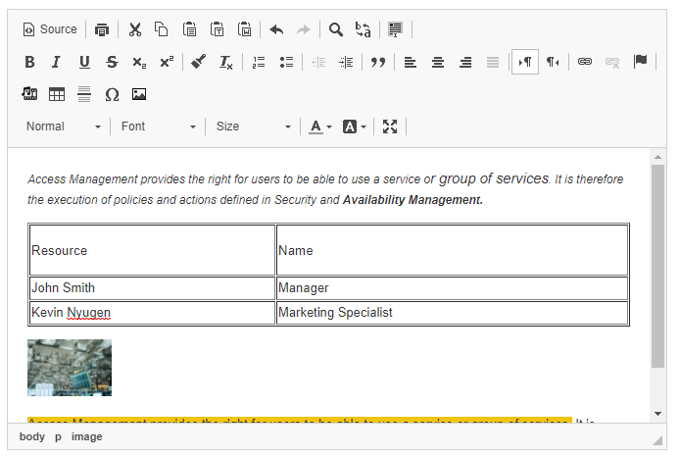Select the image element in path bar
This screenshot has height=456, width=680.
click(86, 436)
